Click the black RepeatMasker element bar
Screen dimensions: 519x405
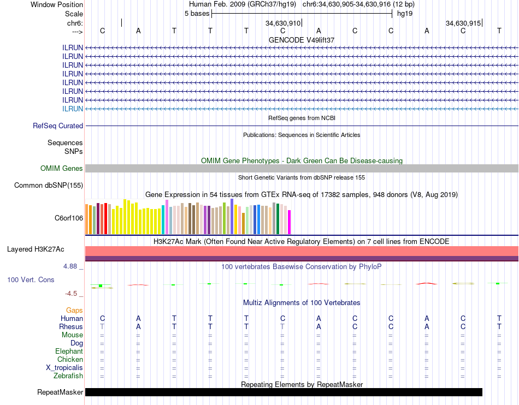[284, 392]
